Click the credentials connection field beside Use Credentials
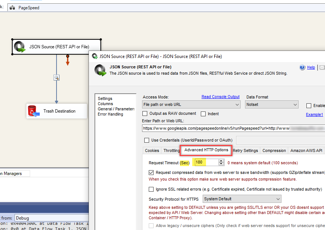This screenshot has height=230, width=325. pyautogui.click(x=281, y=140)
